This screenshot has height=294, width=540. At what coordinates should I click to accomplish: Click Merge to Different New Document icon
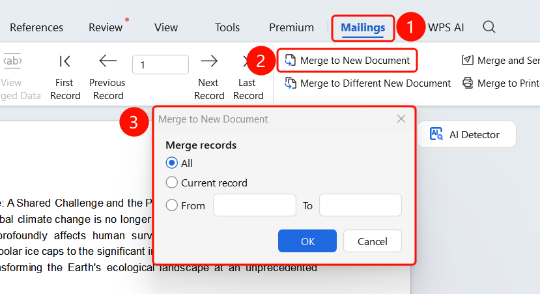(291, 83)
